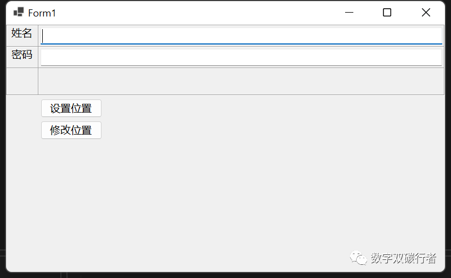Screen dimensions: 451x278
Task: Click the 密码 label
Action: (22, 55)
